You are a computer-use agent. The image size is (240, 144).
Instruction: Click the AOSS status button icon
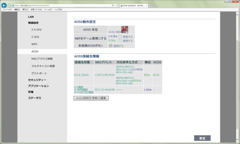pos(124,29)
